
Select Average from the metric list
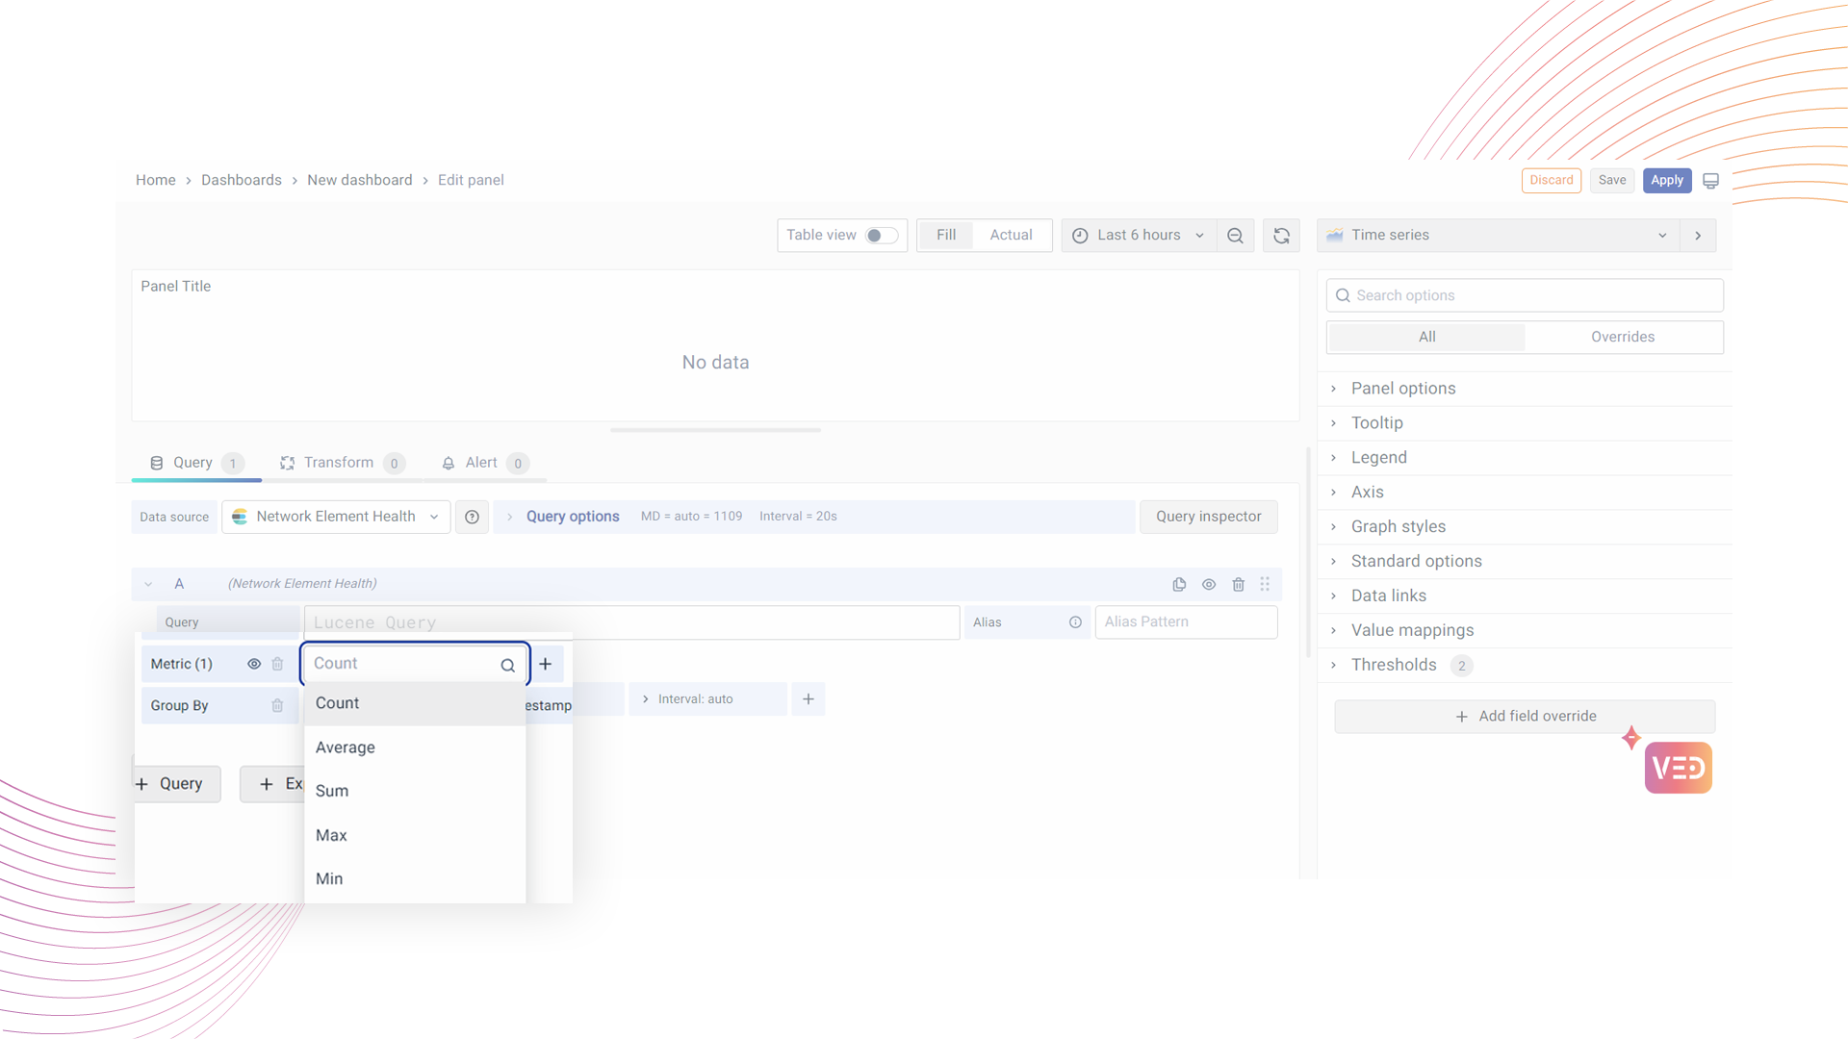[346, 748]
